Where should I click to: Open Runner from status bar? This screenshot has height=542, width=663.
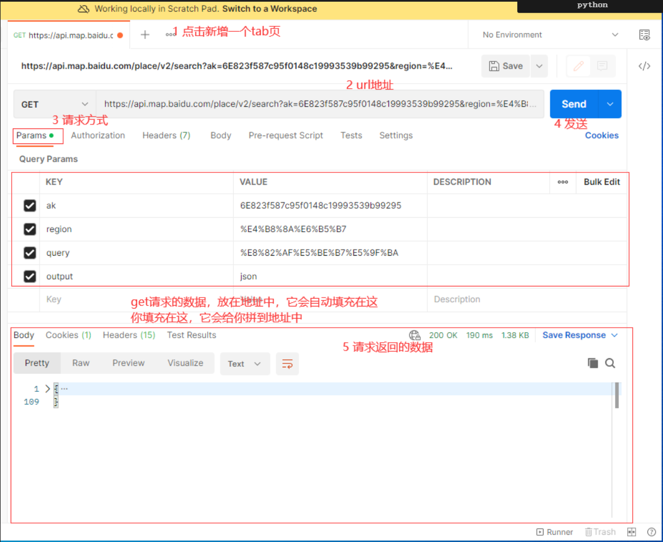pos(554,532)
